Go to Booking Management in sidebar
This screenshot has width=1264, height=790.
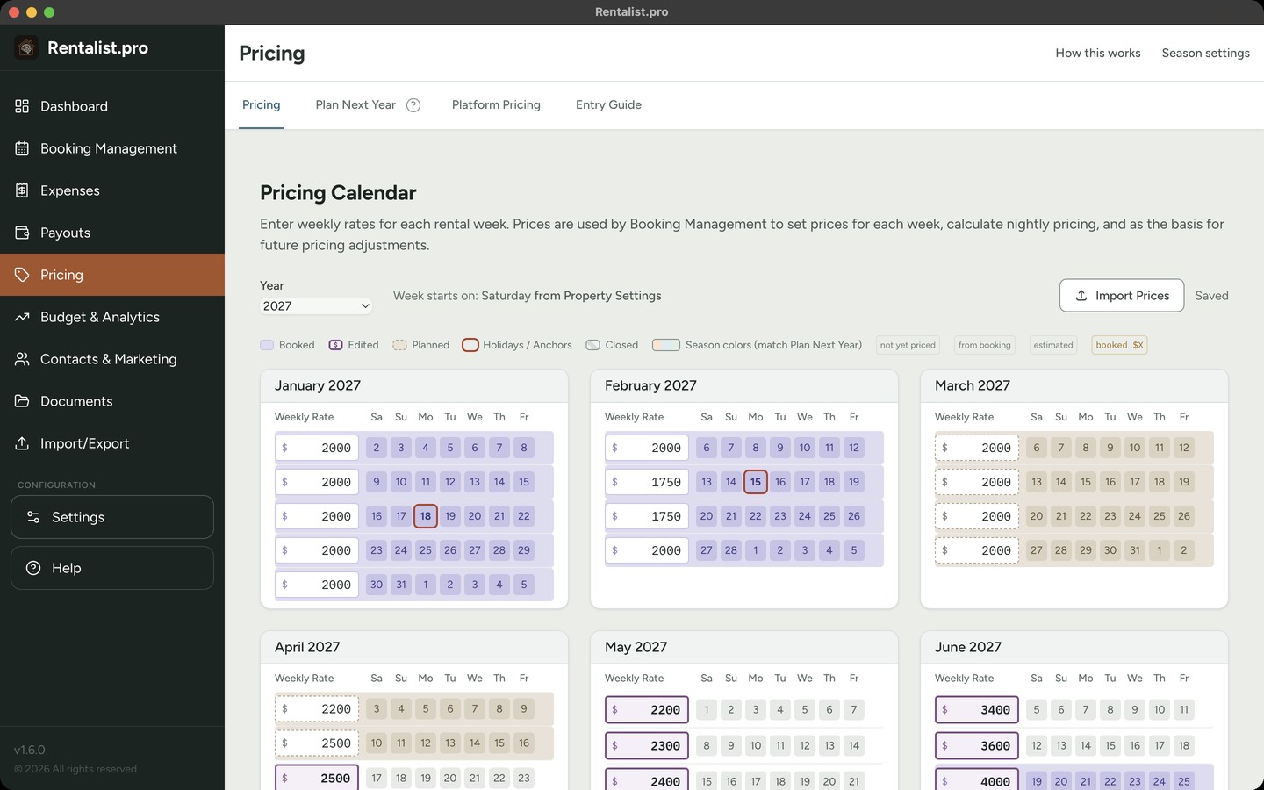(x=112, y=148)
